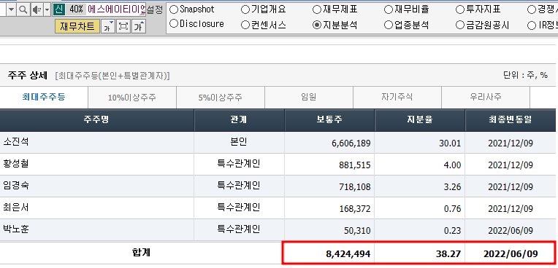
Task: Click the 관계 column header
Action: click(x=239, y=120)
